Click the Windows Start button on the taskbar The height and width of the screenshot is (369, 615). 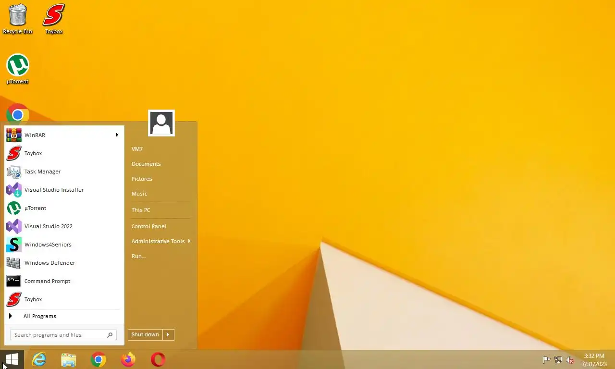(x=12, y=359)
